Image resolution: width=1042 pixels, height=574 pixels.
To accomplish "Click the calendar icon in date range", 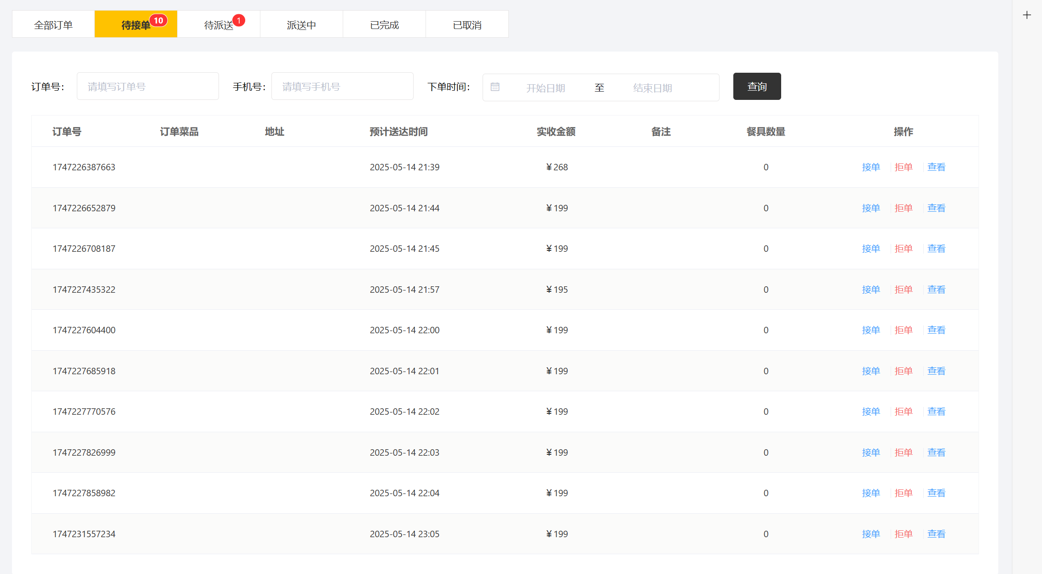I will (x=495, y=87).
